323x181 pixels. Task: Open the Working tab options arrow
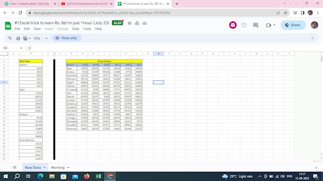[68, 167]
